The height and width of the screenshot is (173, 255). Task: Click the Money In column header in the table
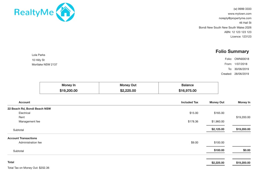(244, 102)
